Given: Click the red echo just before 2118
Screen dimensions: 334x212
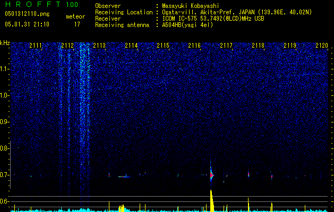Looking at the screenshot, I should point(249,174).
